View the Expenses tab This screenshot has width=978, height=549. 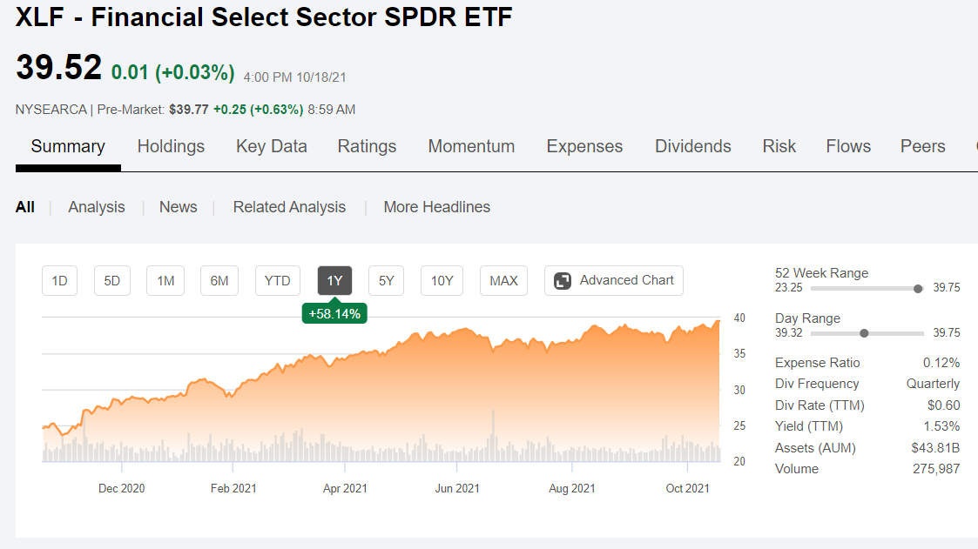584,146
